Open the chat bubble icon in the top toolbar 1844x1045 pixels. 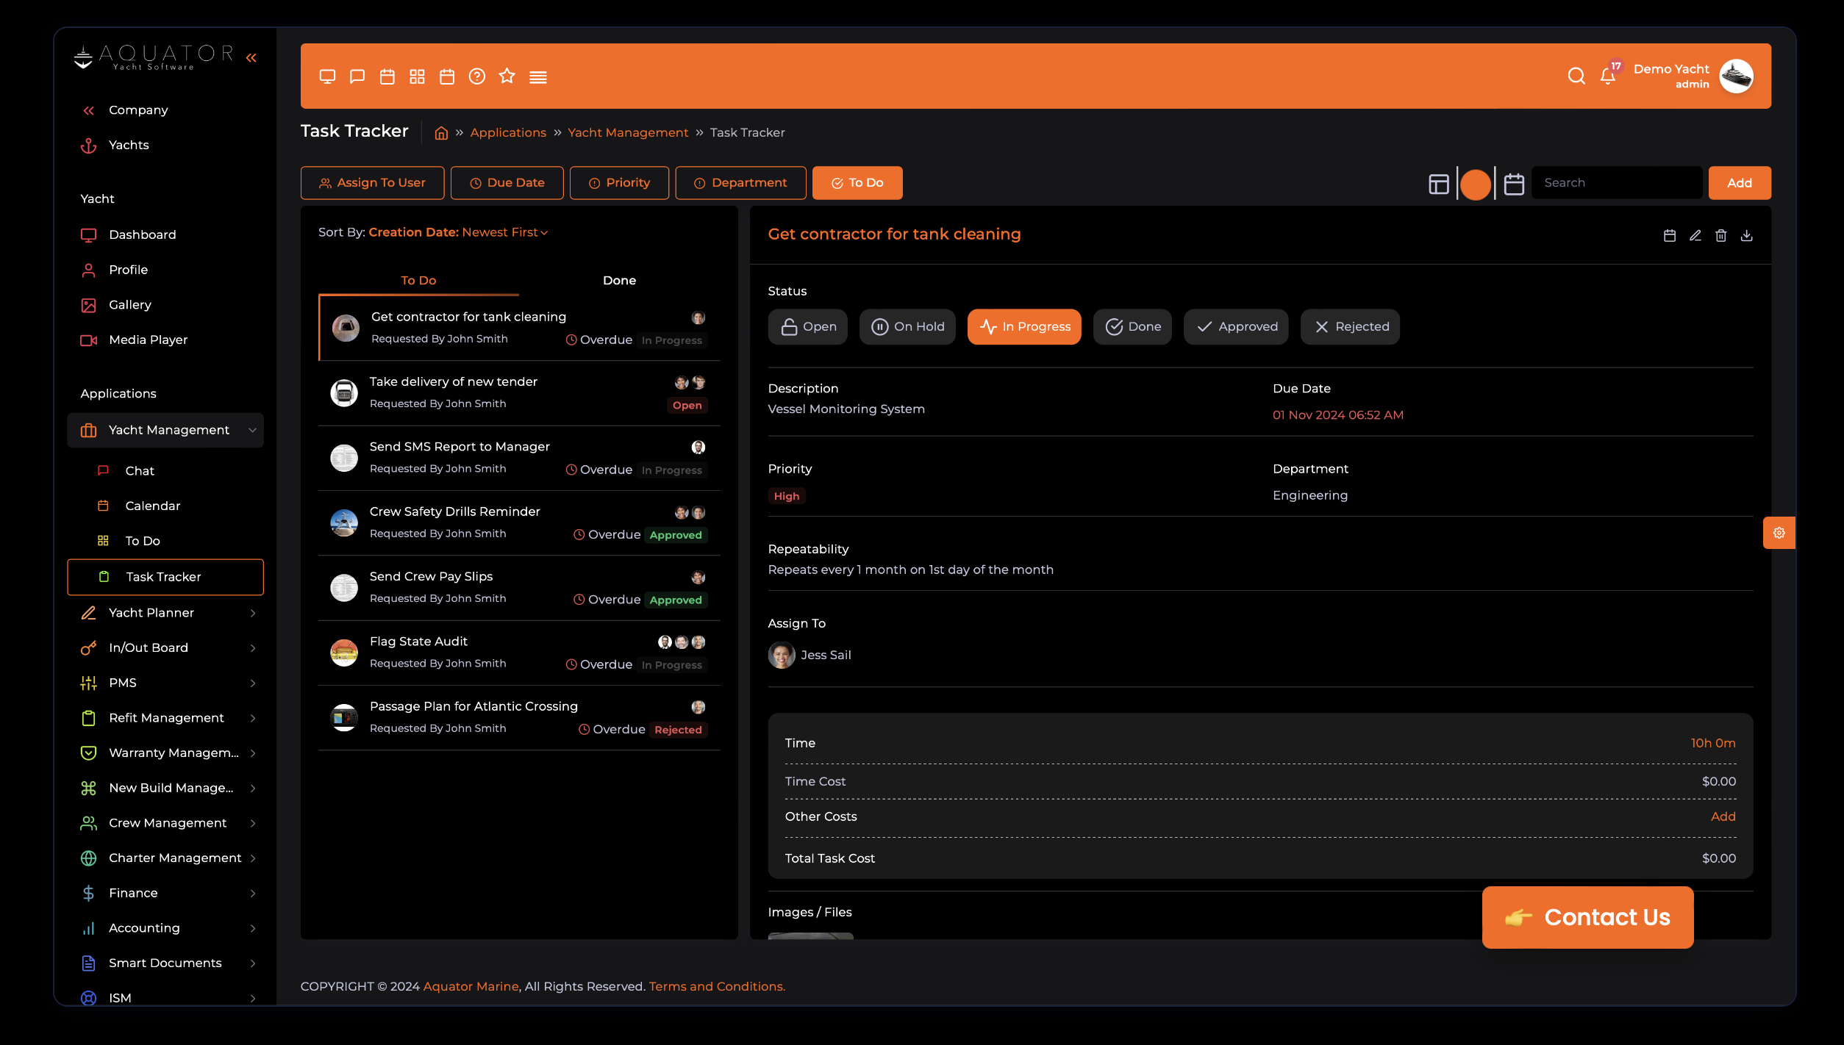point(357,76)
